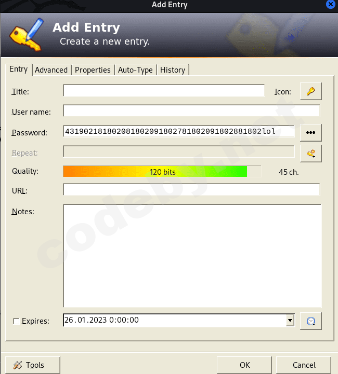Open the Tools menu button
Screen dimensions: 338x374
tap(33, 365)
